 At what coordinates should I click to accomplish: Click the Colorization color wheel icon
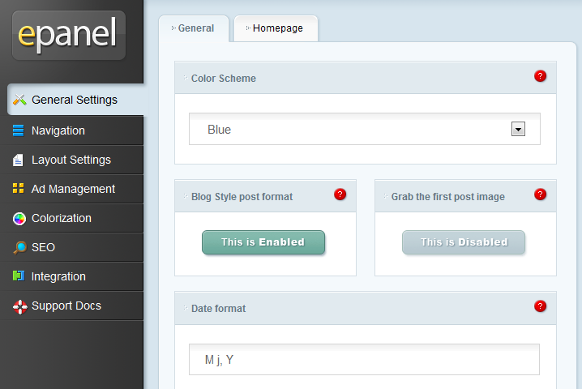pyautogui.click(x=19, y=219)
